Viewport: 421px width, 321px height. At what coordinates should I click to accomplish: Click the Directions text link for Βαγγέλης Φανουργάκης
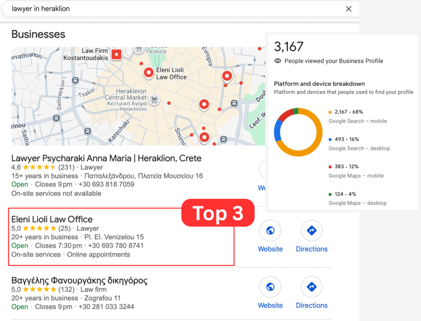(312, 305)
